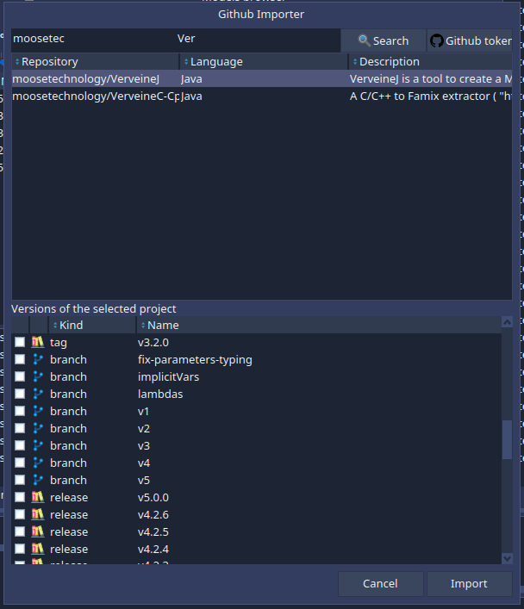Viewport: 524px width, 609px height.
Task: Click the Search button
Action: [384, 40]
